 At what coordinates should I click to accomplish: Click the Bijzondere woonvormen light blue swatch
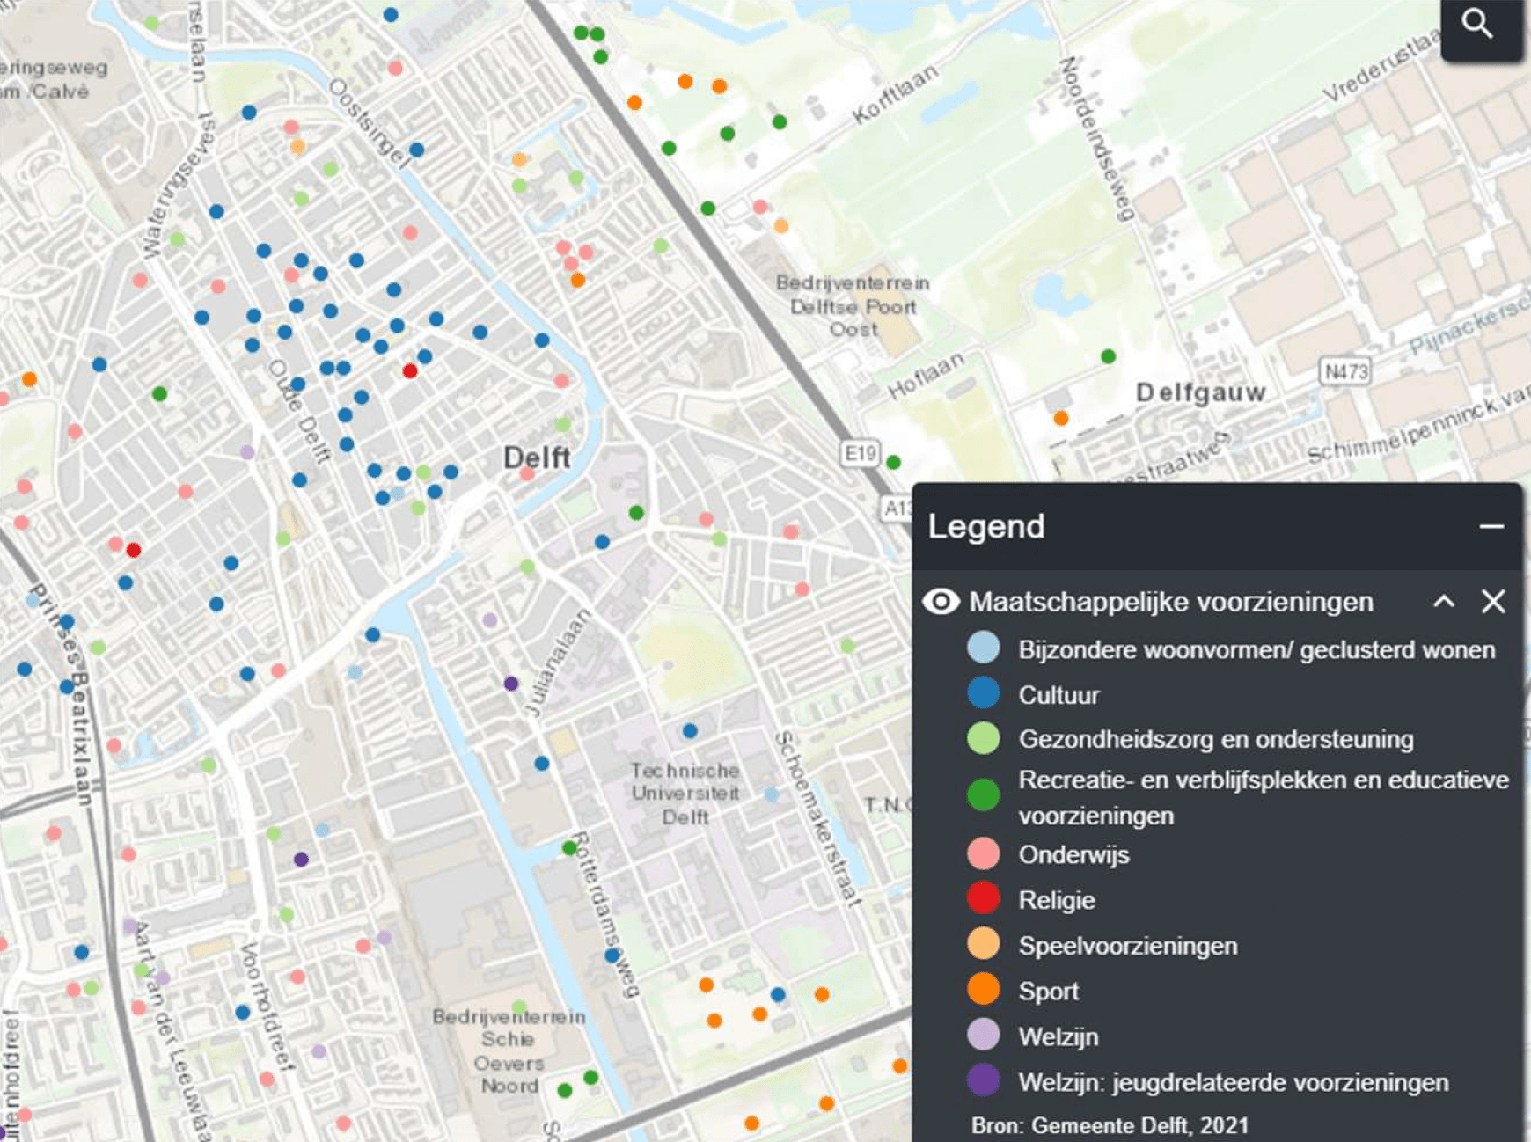pos(983,648)
